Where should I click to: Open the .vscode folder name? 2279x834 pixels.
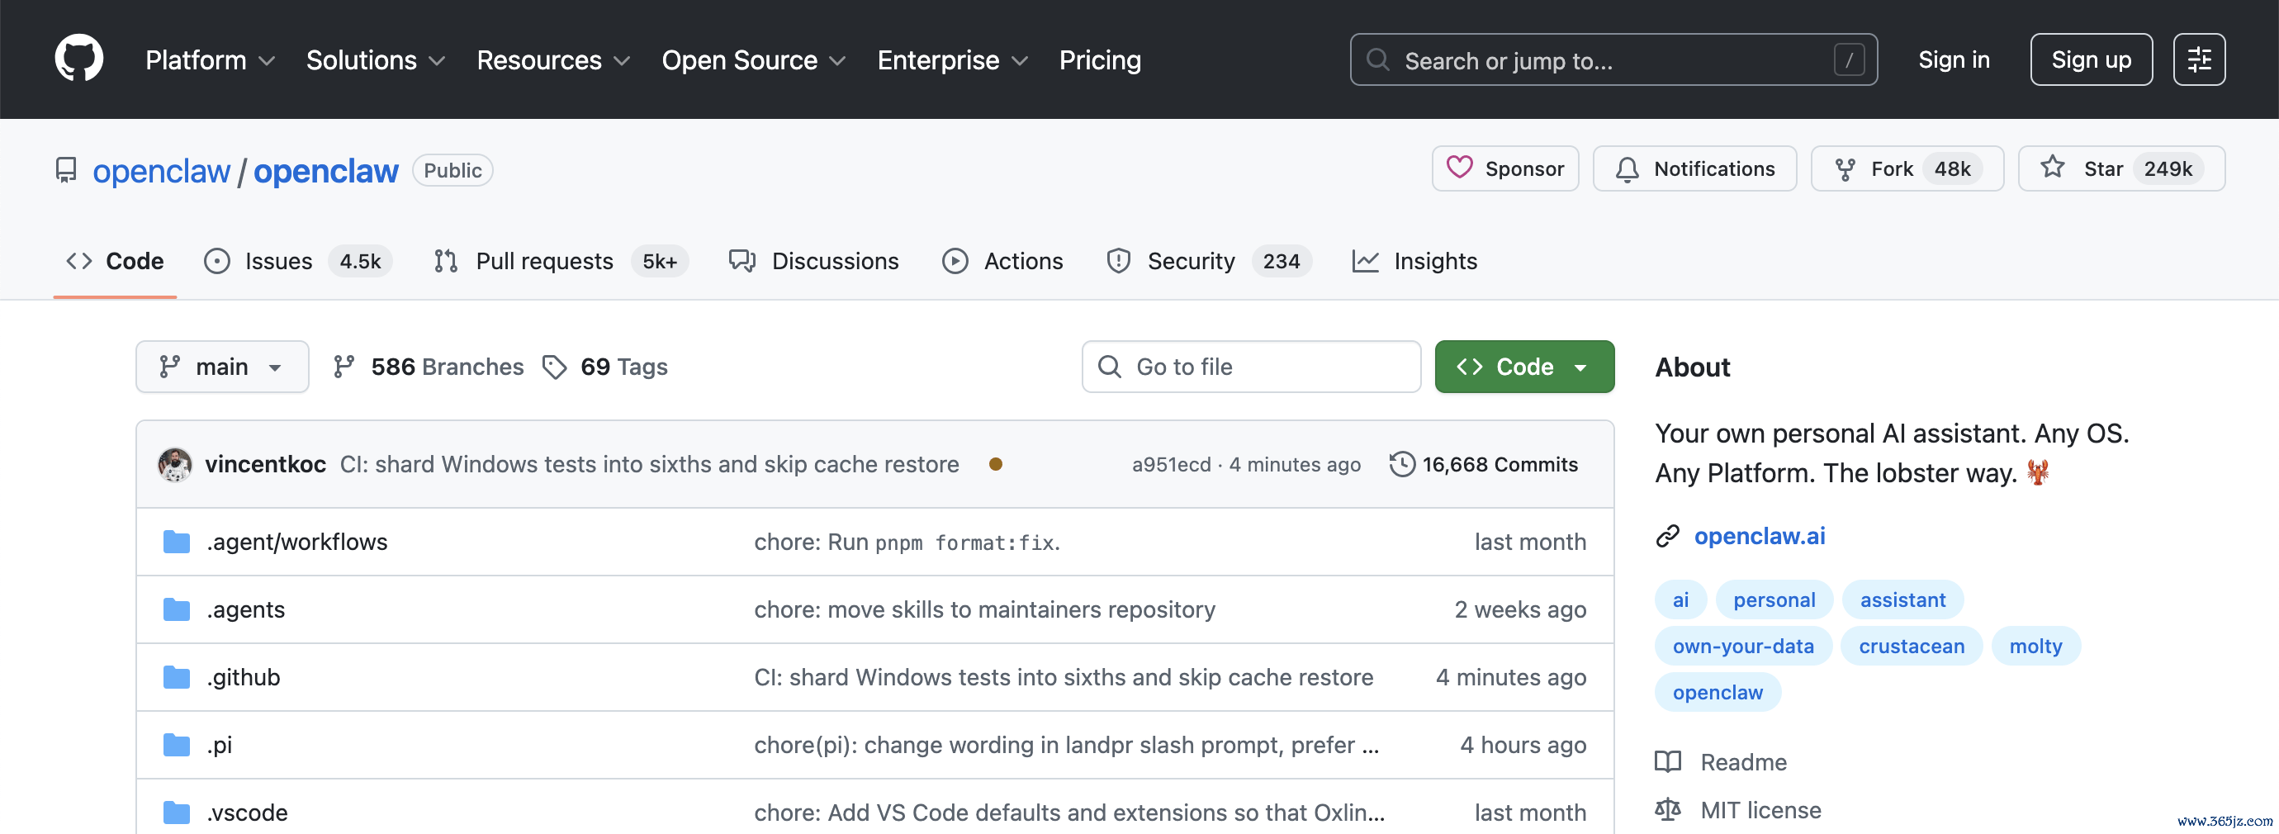click(247, 812)
